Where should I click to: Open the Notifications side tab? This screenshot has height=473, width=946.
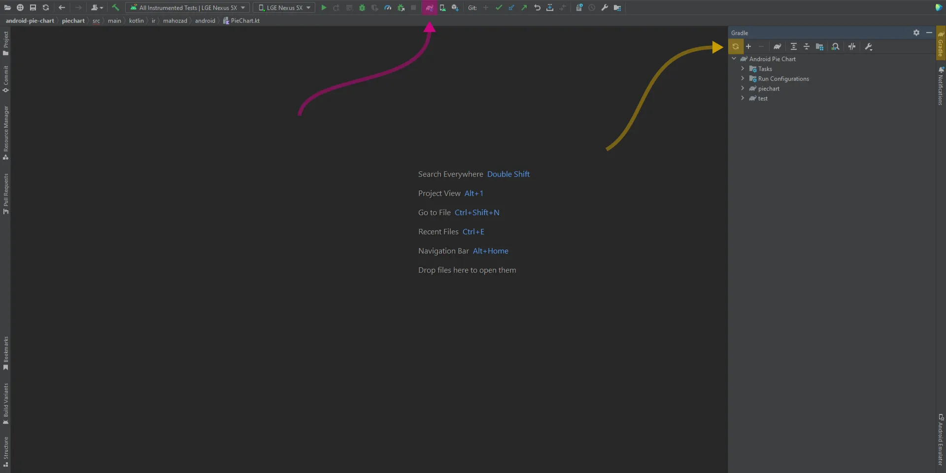(x=941, y=86)
